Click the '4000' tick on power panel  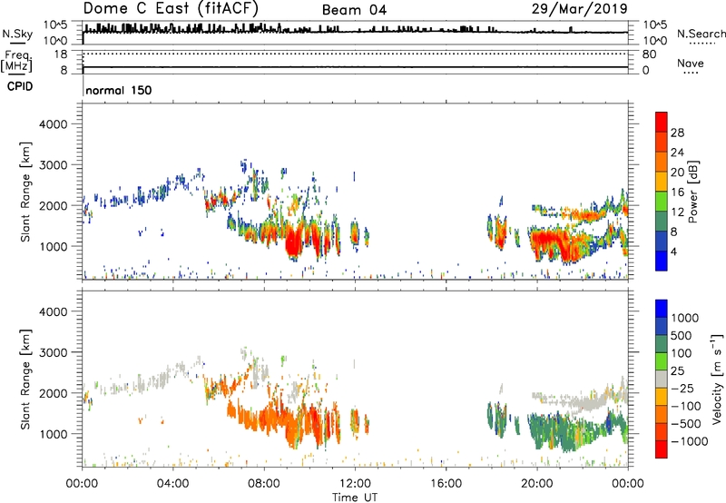coord(54,124)
